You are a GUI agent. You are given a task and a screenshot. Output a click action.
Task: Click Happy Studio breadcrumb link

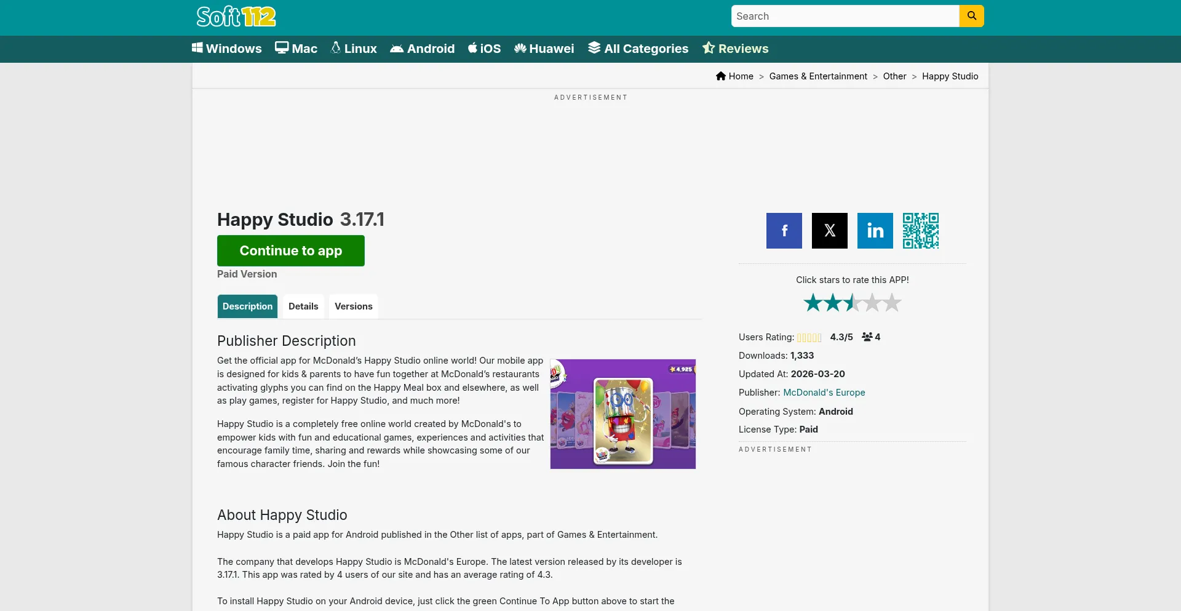[950, 76]
